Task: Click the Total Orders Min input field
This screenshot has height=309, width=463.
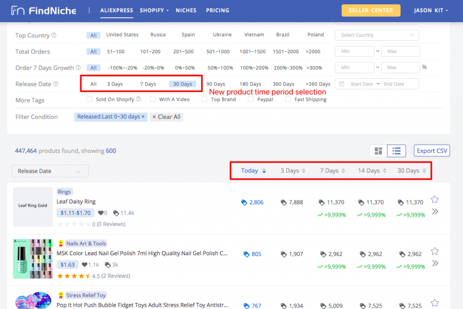Action: click(x=354, y=51)
